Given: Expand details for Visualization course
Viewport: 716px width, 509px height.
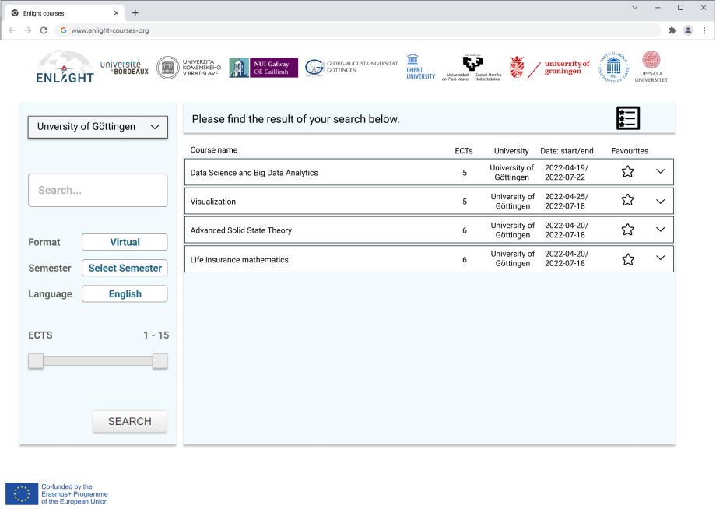Looking at the screenshot, I should click(x=661, y=201).
